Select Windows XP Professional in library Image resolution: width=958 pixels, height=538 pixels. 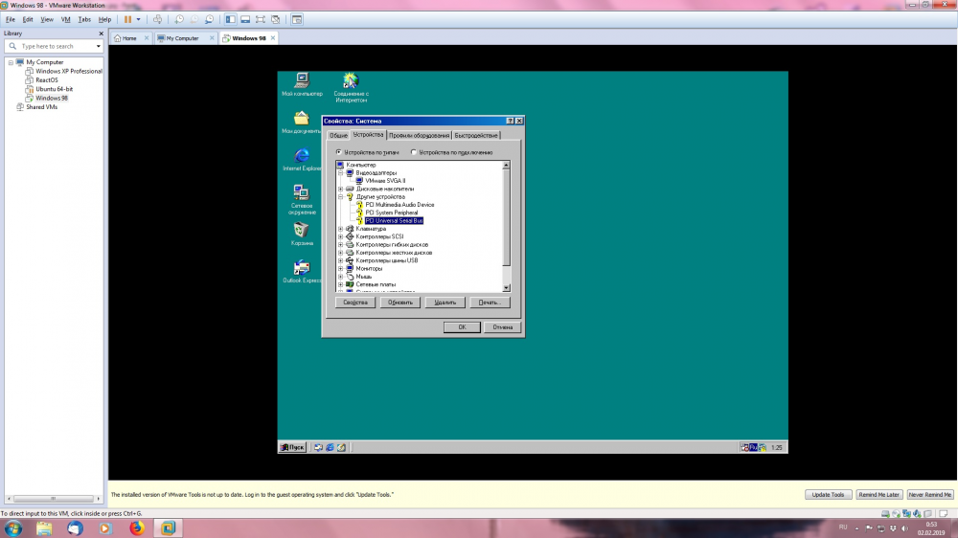[68, 71]
